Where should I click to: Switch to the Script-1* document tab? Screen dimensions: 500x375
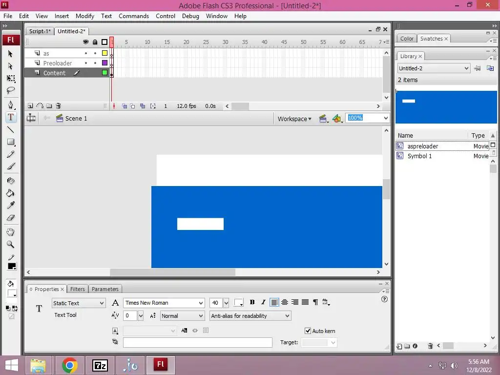(40, 31)
